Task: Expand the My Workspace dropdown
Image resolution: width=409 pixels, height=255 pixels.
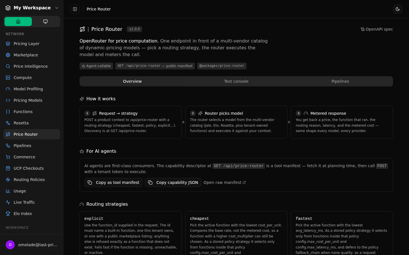Action: [x=32, y=8]
